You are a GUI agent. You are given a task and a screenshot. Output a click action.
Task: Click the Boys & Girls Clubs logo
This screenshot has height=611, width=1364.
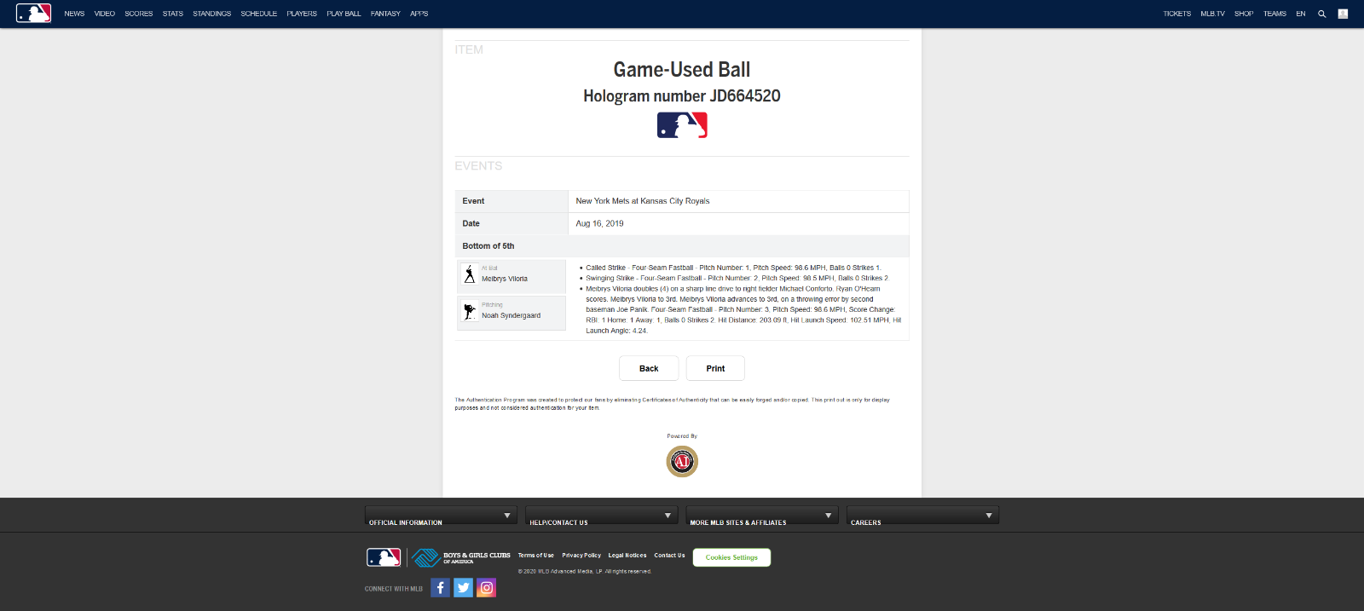pyautogui.click(x=461, y=558)
